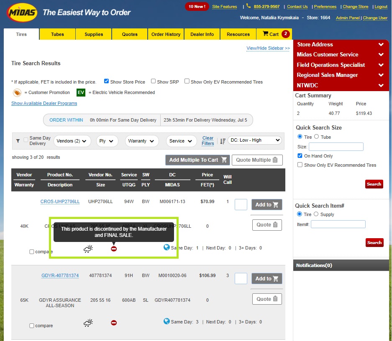Open the Warranty filter dropdown
This screenshot has height=341, width=392.
(142, 141)
